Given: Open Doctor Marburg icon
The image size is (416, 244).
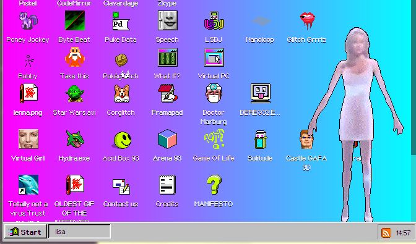Looking at the screenshot, I should coord(214,93).
